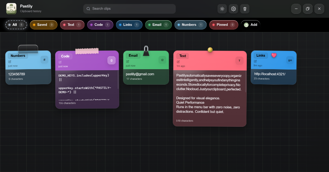Viewport: 329px width, 172px height.
Task: Click the T badge on Text card
Action: (x=239, y=61)
